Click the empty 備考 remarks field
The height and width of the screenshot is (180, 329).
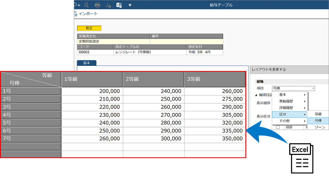click(187, 41)
